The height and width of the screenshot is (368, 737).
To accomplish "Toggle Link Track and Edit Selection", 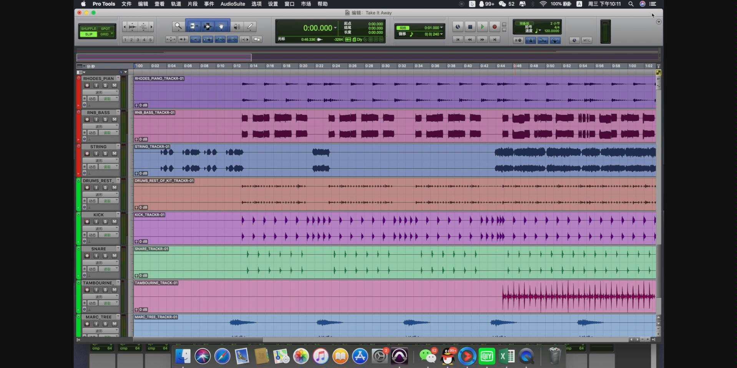I will 232,39.
